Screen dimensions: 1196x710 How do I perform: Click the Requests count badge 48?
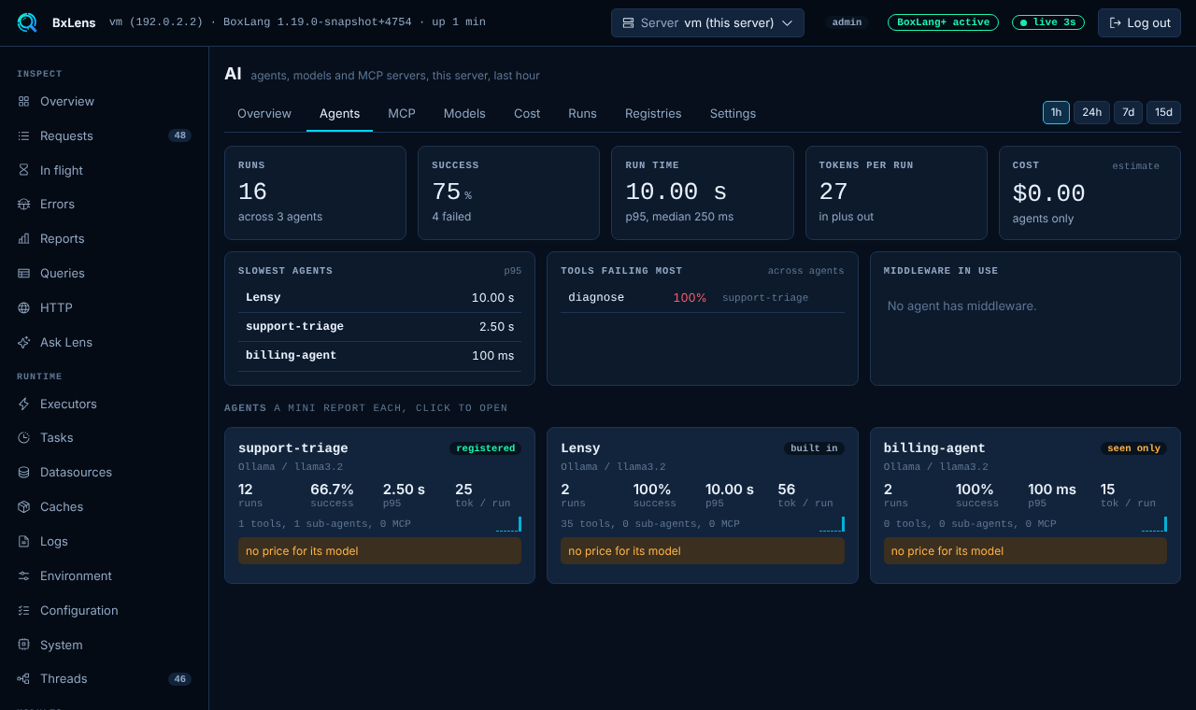coord(179,135)
